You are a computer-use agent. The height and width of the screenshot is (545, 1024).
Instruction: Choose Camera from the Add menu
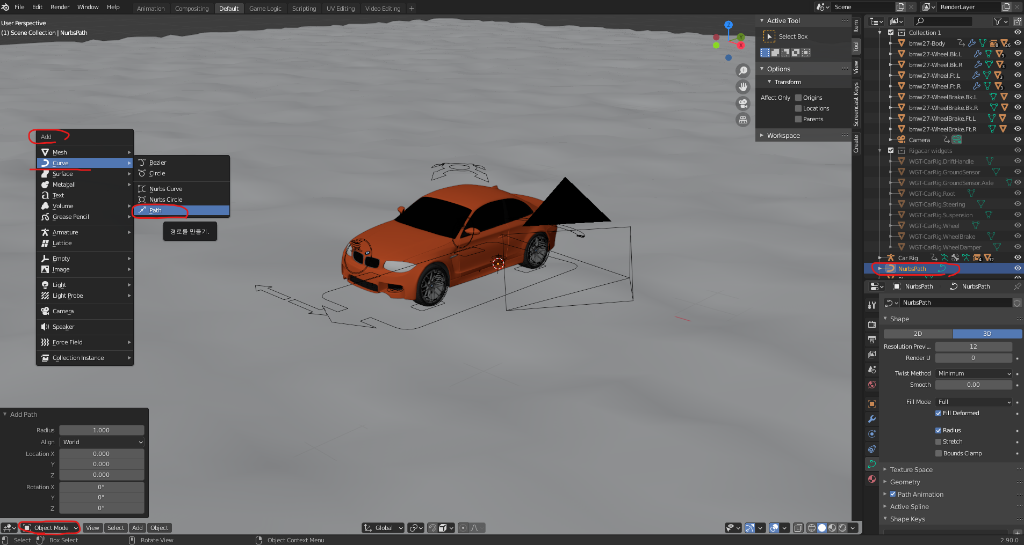pyautogui.click(x=85, y=311)
